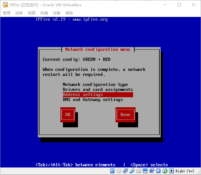Click the keyboard capture arrow icon
Screen dimensions: 201x175
point(171,171)
